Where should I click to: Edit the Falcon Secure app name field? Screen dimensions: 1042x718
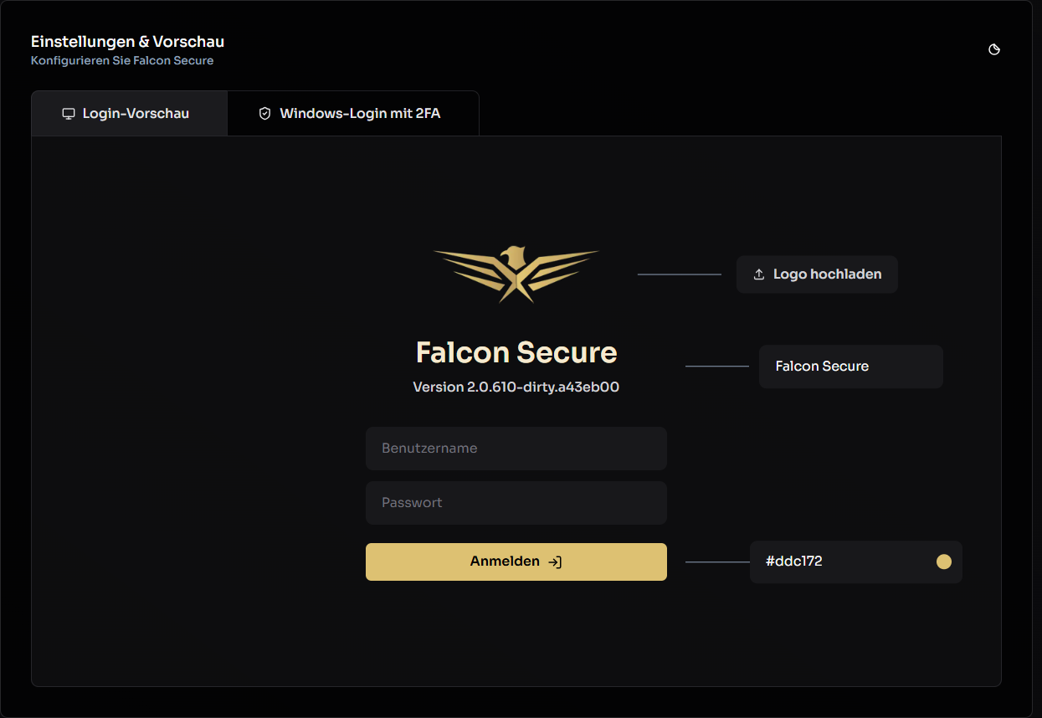coord(851,367)
